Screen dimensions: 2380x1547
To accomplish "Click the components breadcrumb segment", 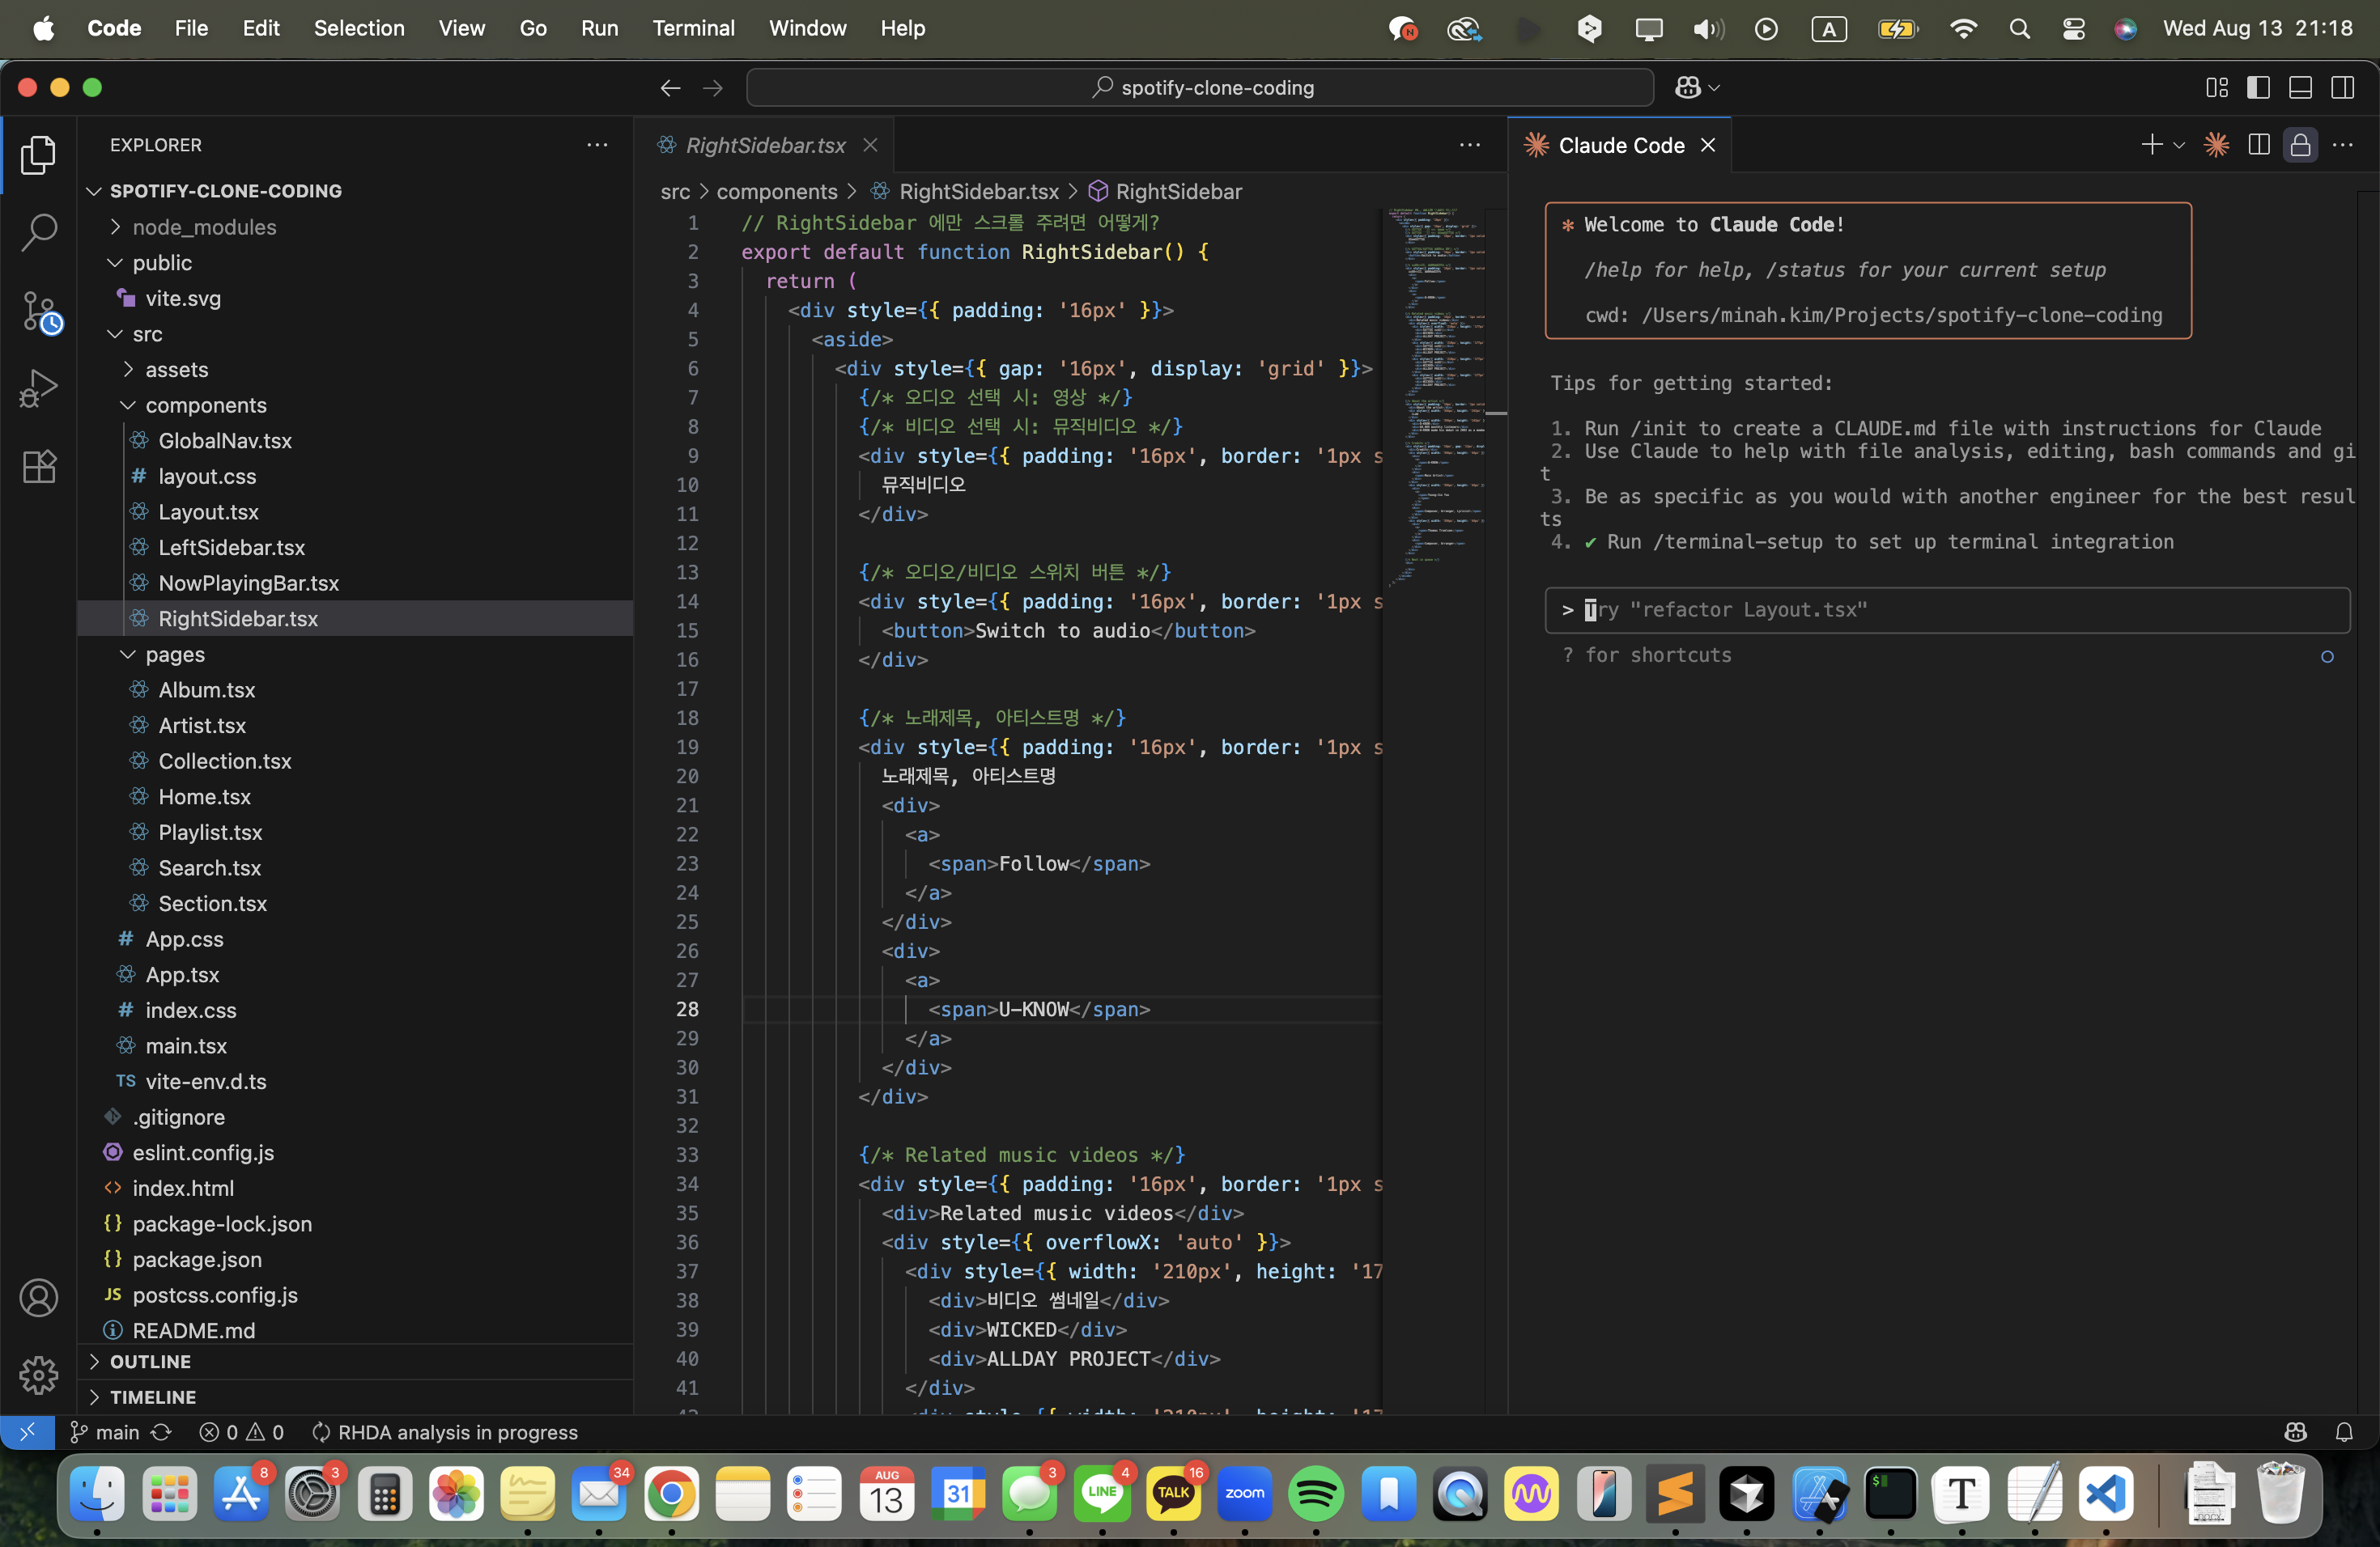I will 776,191.
